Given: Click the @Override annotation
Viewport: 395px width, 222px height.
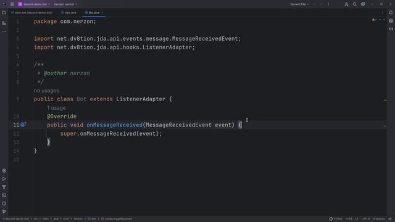Looking at the screenshot, I should [x=62, y=117].
